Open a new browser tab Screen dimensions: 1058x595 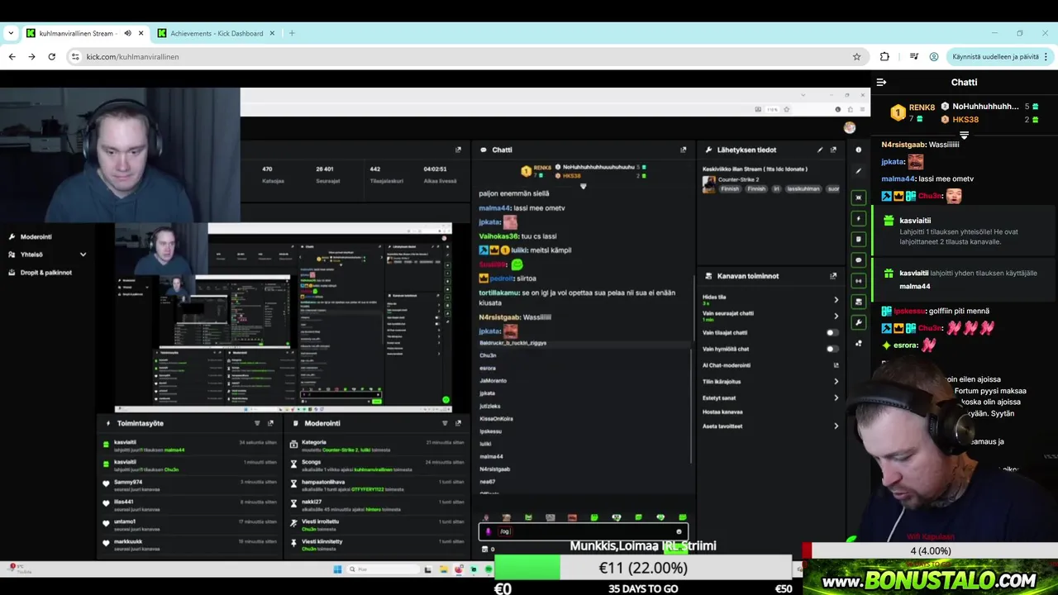(292, 33)
